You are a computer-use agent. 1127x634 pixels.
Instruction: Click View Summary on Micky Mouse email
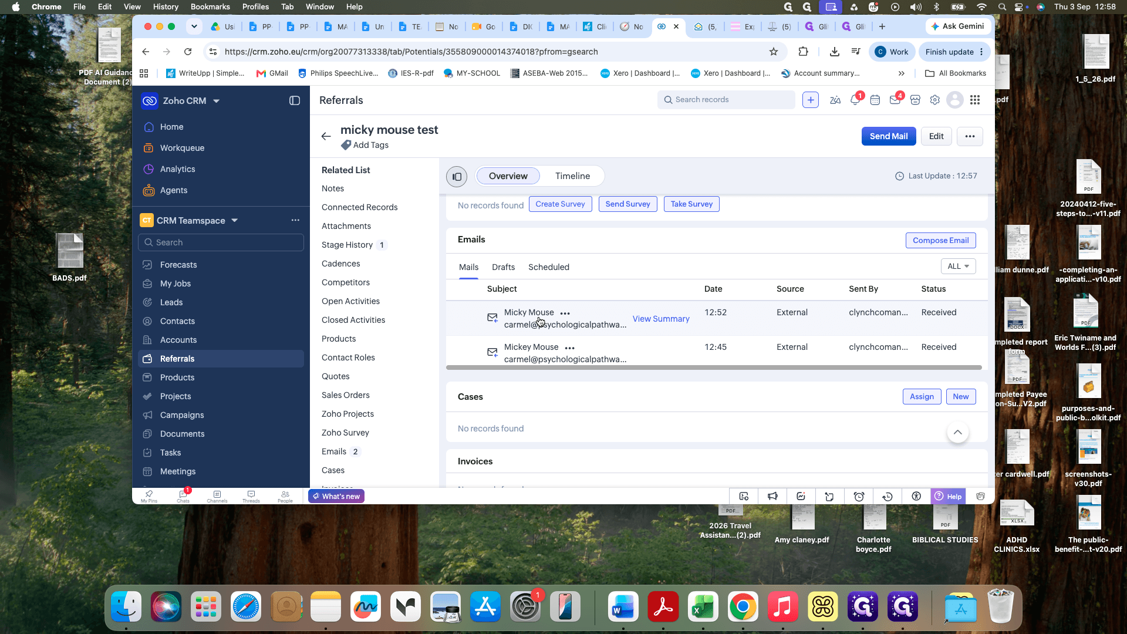661,319
